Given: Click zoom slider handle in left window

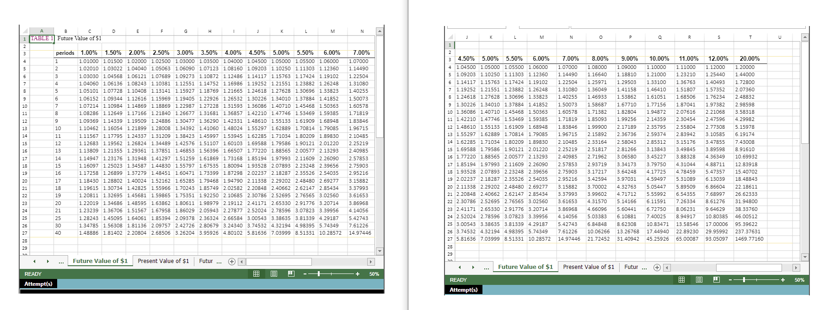Looking at the screenshot, I should tap(319, 274).
